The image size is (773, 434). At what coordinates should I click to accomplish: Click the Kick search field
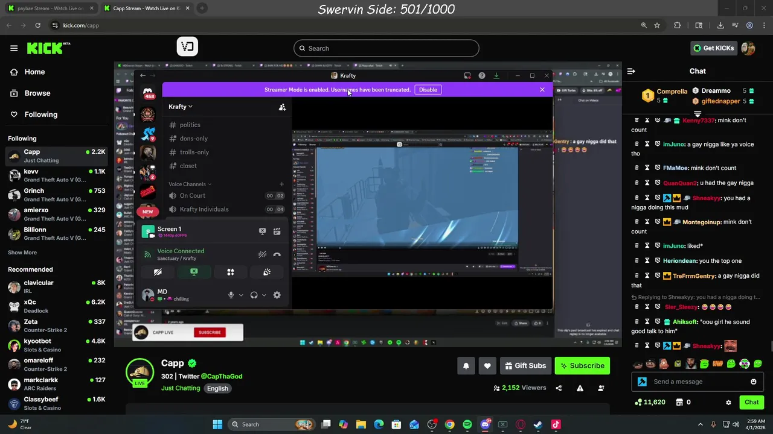pos(386,48)
